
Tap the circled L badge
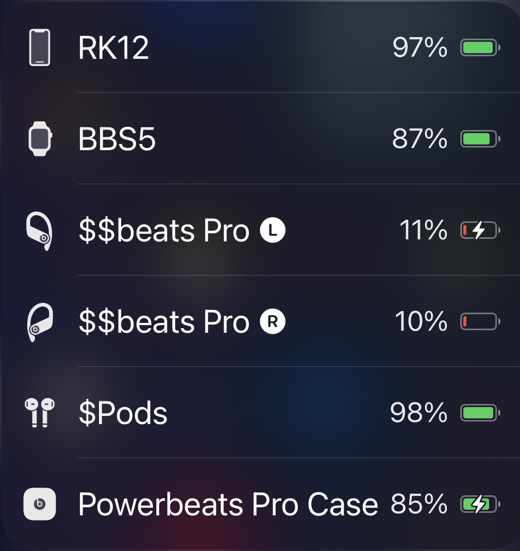click(273, 230)
